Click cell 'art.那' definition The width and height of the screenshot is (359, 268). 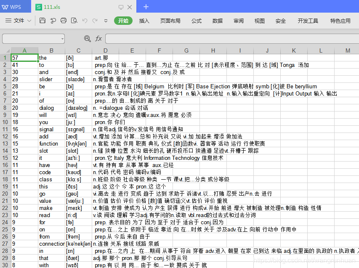click(105, 58)
